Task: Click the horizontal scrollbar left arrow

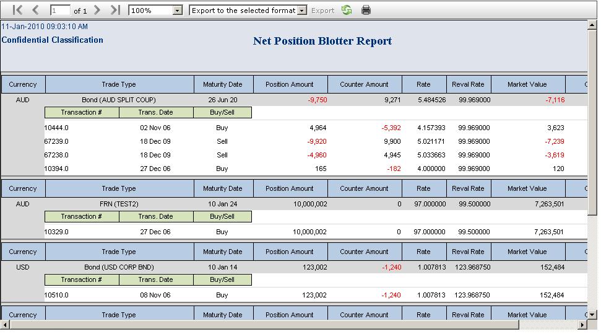Action: point(5,325)
